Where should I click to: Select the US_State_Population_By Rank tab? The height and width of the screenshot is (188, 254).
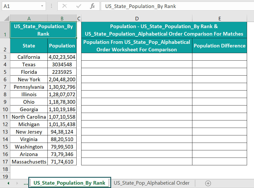[69, 183]
